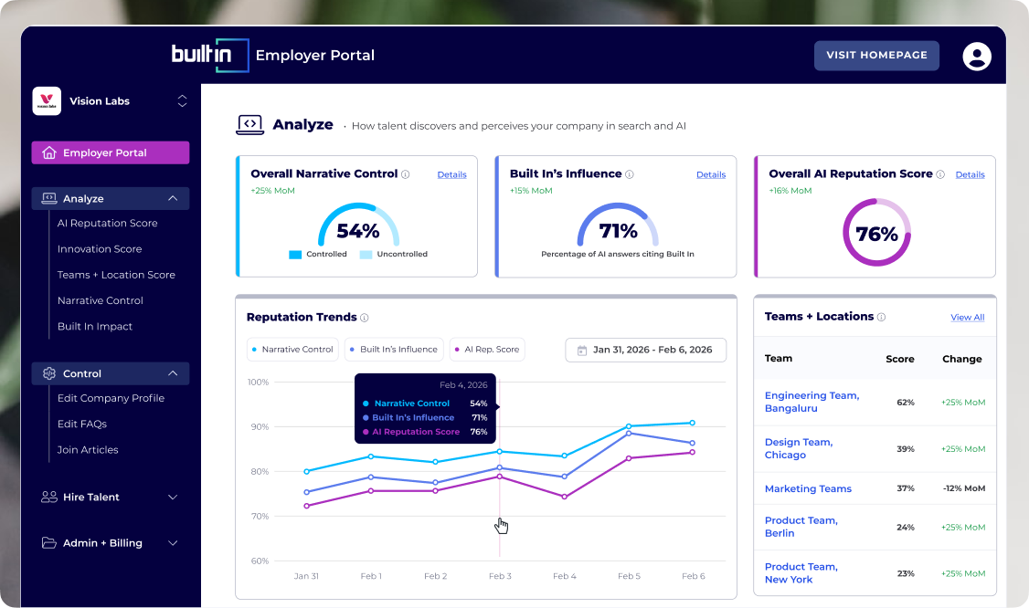
Task: Click the home icon in Employer Portal
Action: coord(49,152)
